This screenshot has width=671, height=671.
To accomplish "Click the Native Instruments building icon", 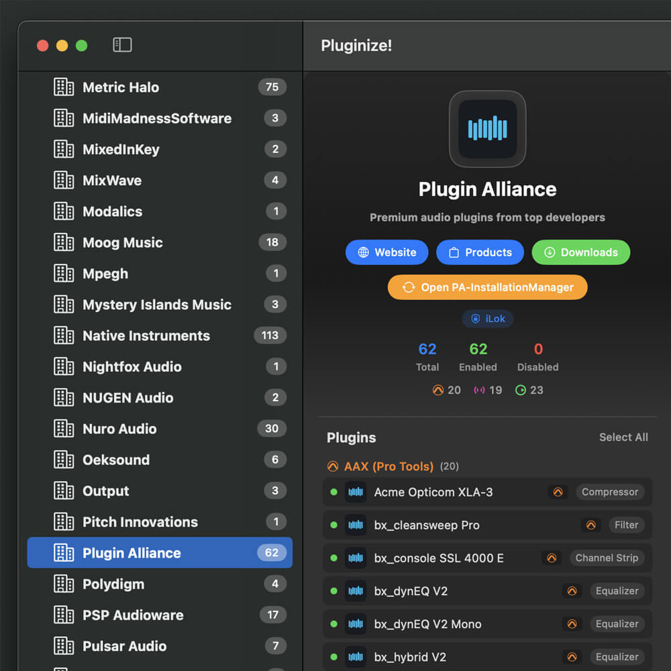I will pos(64,335).
